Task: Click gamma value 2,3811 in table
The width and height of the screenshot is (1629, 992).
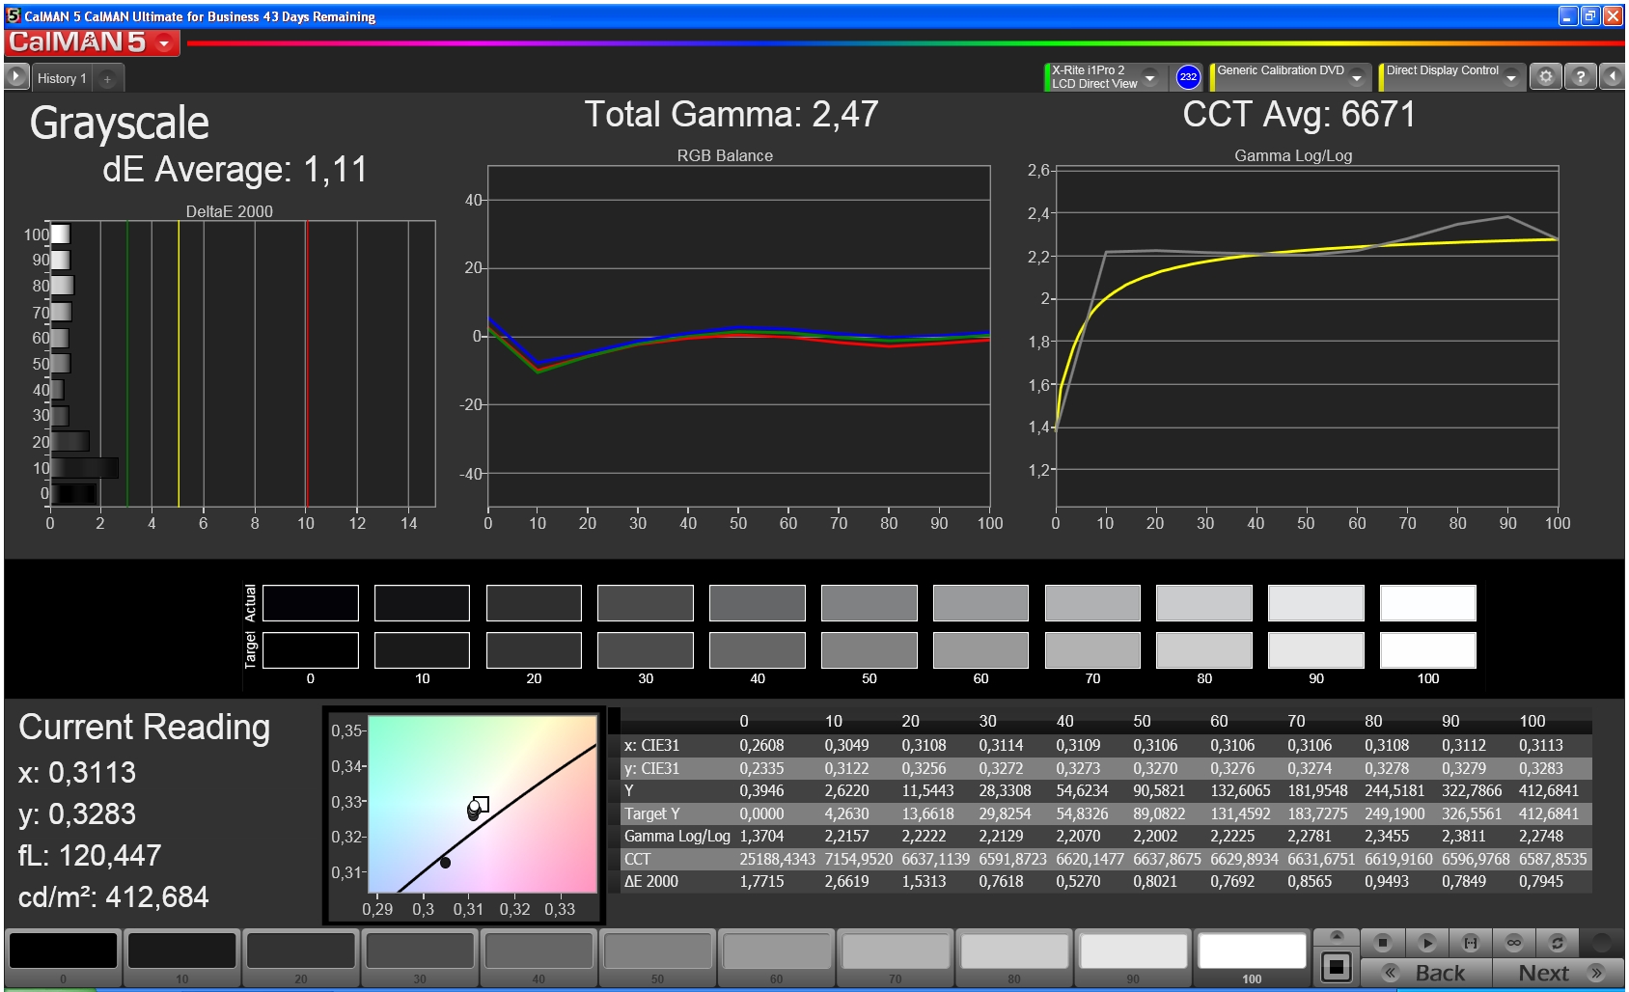Action: 1464,836
